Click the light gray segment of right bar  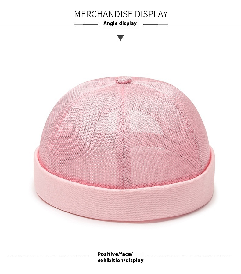click(163, 25)
